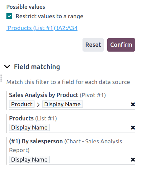Click the Field matching section heading

point(37,67)
